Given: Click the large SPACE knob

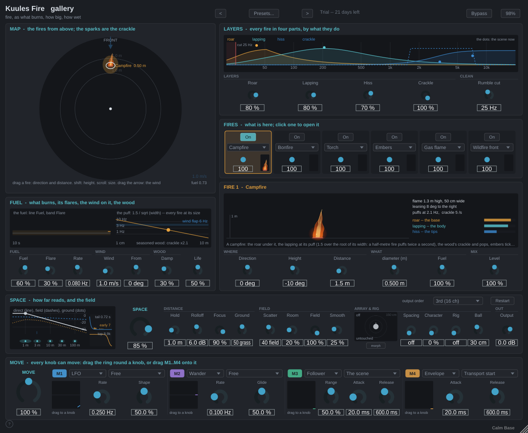Looking at the screenshot, I should tap(140, 327).
